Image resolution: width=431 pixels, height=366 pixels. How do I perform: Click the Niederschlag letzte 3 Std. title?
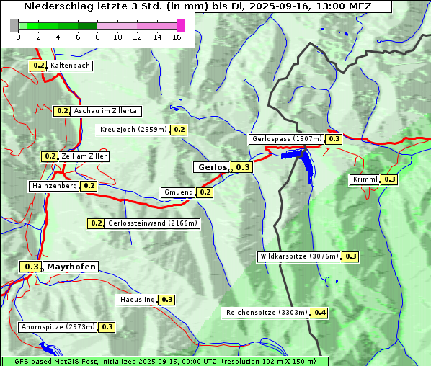[197, 6]
